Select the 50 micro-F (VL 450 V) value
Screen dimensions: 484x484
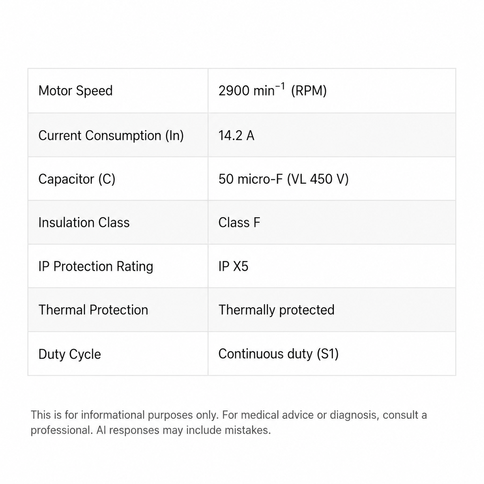283,179
